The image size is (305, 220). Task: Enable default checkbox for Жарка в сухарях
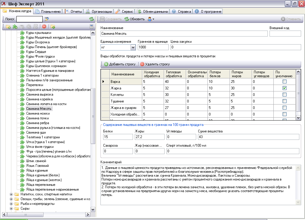(284, 108)
